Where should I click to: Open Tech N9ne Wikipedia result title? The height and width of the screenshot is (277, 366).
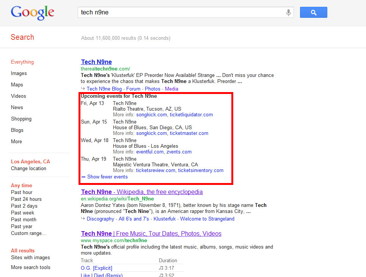(x=142, y=192)
